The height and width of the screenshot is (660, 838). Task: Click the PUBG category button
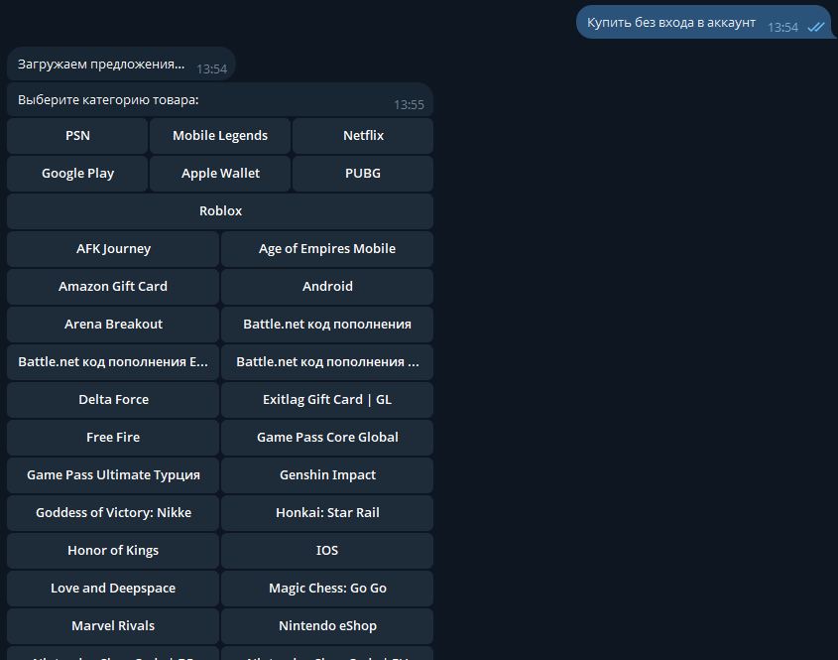tap(363, 174)
